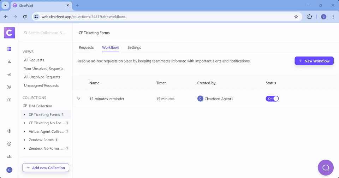Open the team members icon

tap(10, 156)
